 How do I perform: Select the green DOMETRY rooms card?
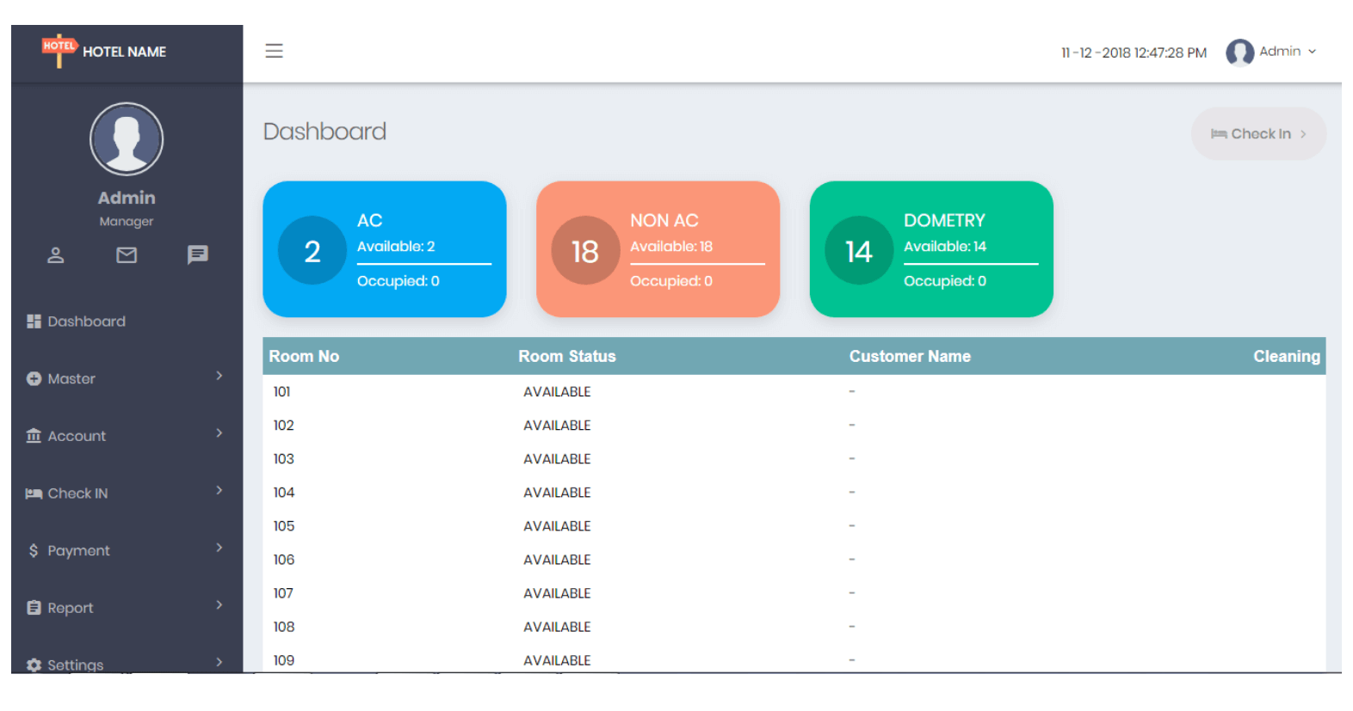(930, 249)
